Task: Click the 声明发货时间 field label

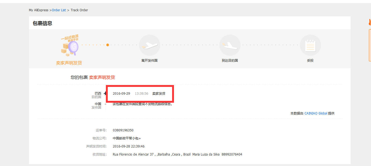Action: 96,146
